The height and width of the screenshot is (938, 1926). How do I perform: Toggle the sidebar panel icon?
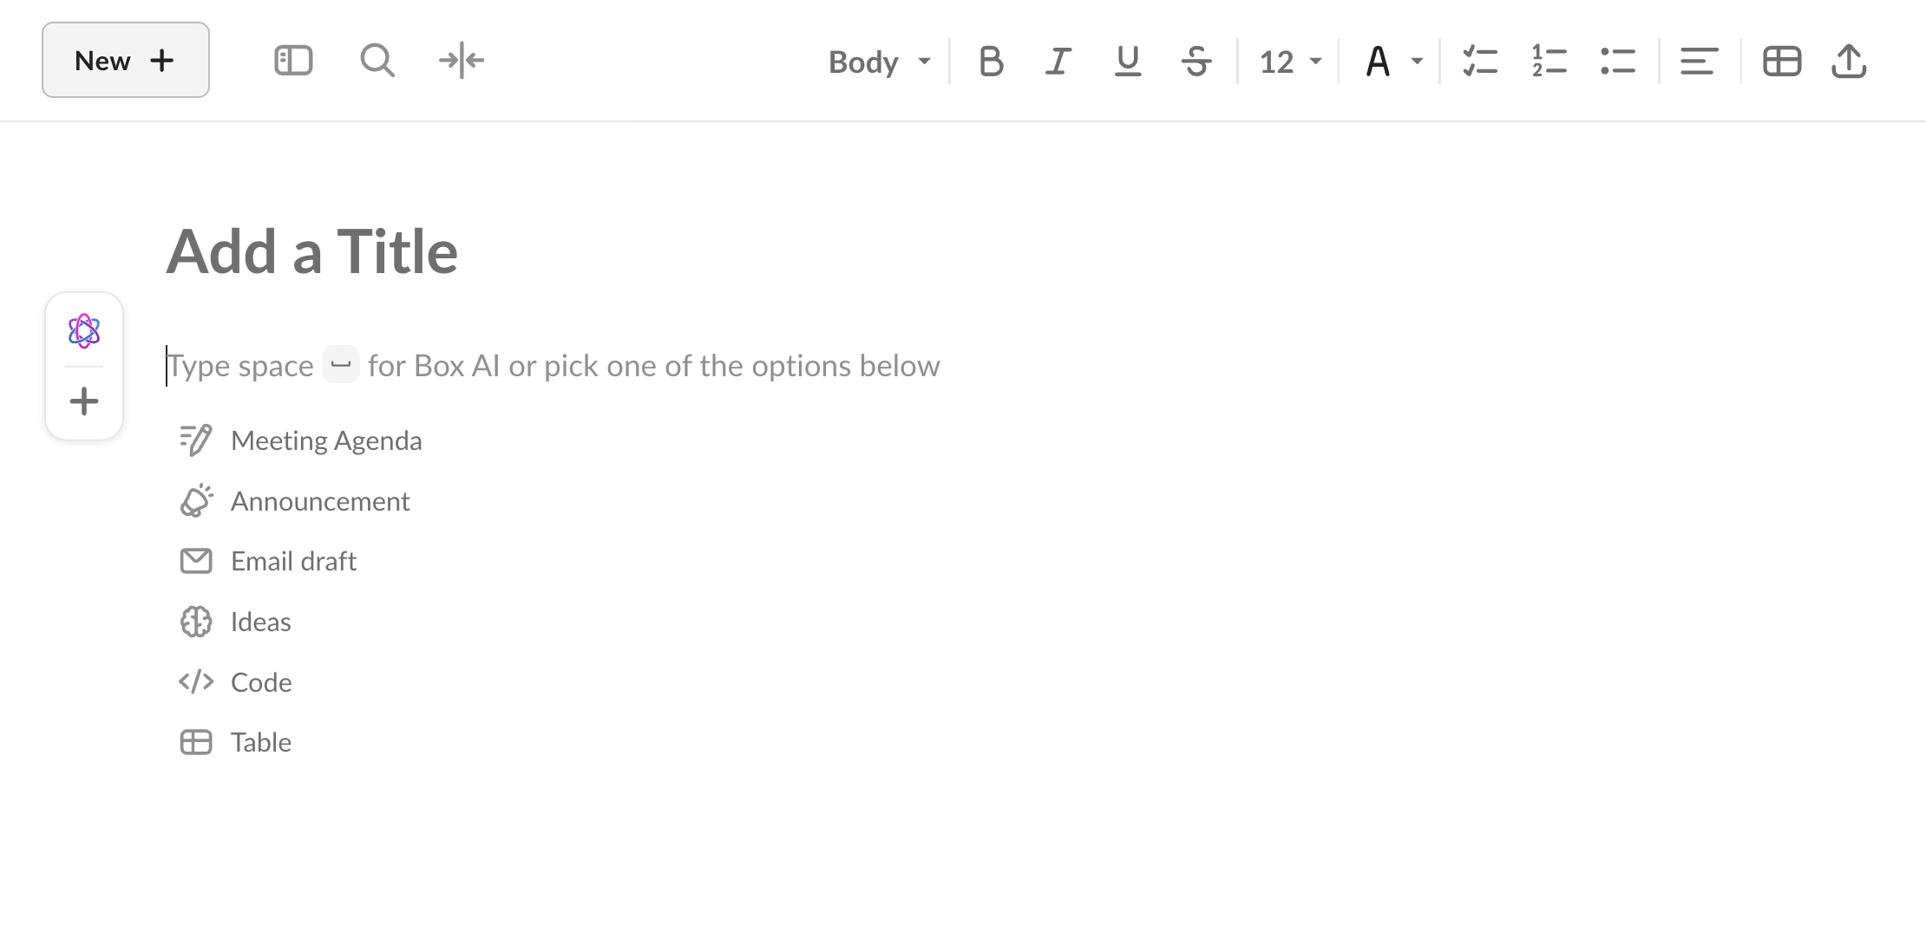[293, 61]
